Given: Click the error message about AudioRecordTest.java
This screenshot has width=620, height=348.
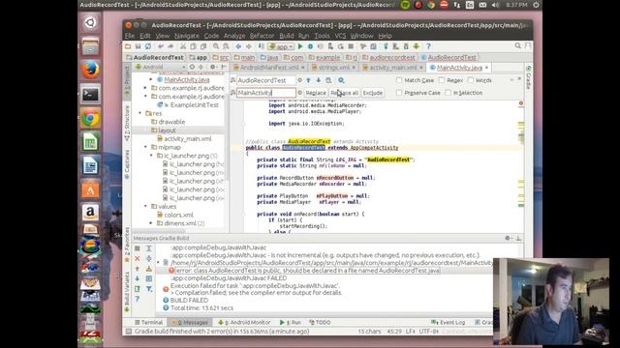Looking at the screenshot, I should pos(308,271).
